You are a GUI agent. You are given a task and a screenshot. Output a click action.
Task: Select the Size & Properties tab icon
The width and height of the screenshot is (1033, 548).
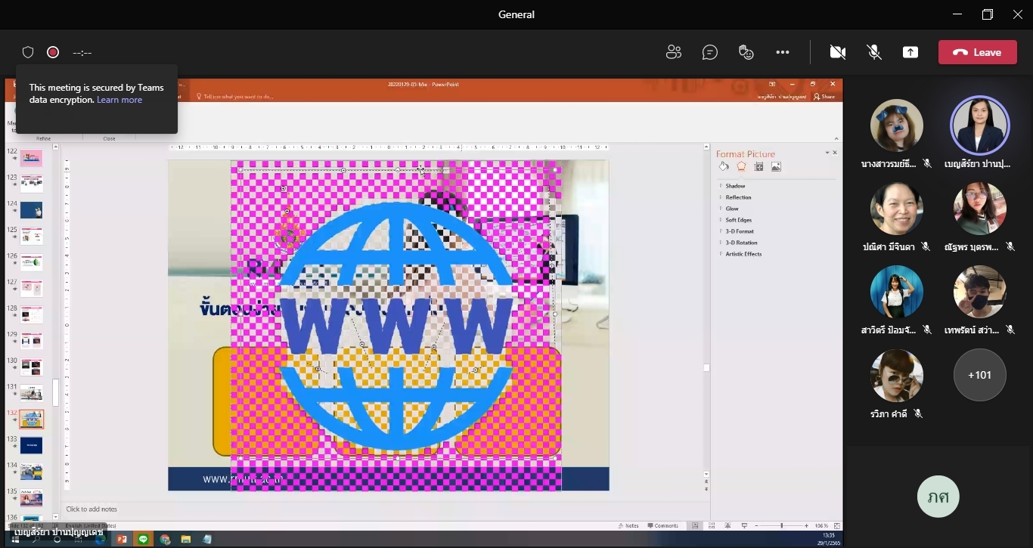click(758, 166)
